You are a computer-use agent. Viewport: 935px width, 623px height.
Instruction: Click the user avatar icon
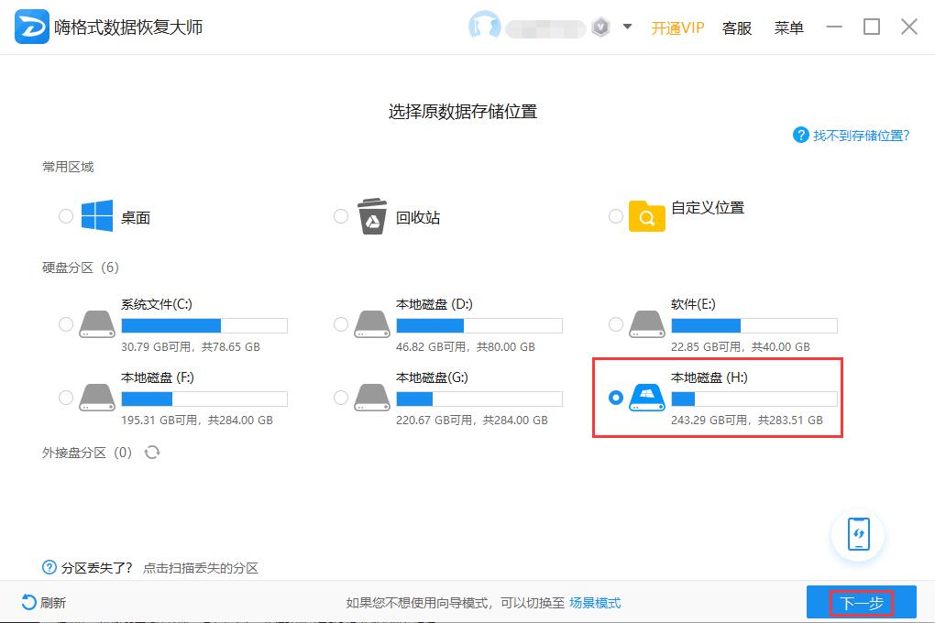[x=484, y=27]
